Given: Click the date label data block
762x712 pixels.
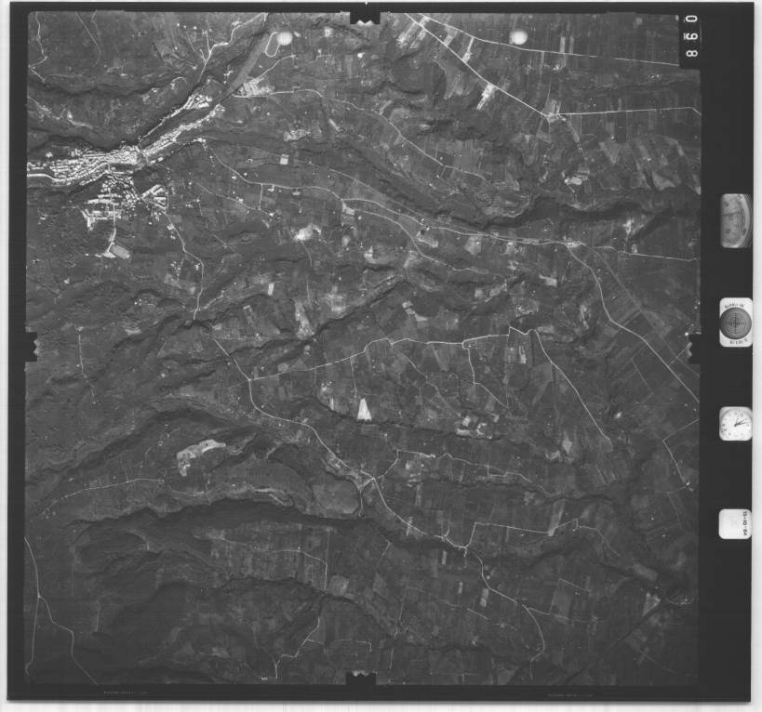Looking at the screenshot, I should click(x=733, y=525).
